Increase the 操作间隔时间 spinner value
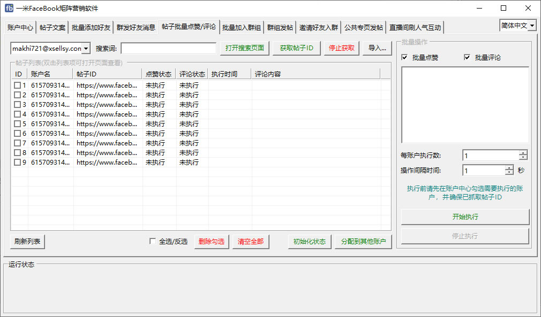 click(509, 168)
